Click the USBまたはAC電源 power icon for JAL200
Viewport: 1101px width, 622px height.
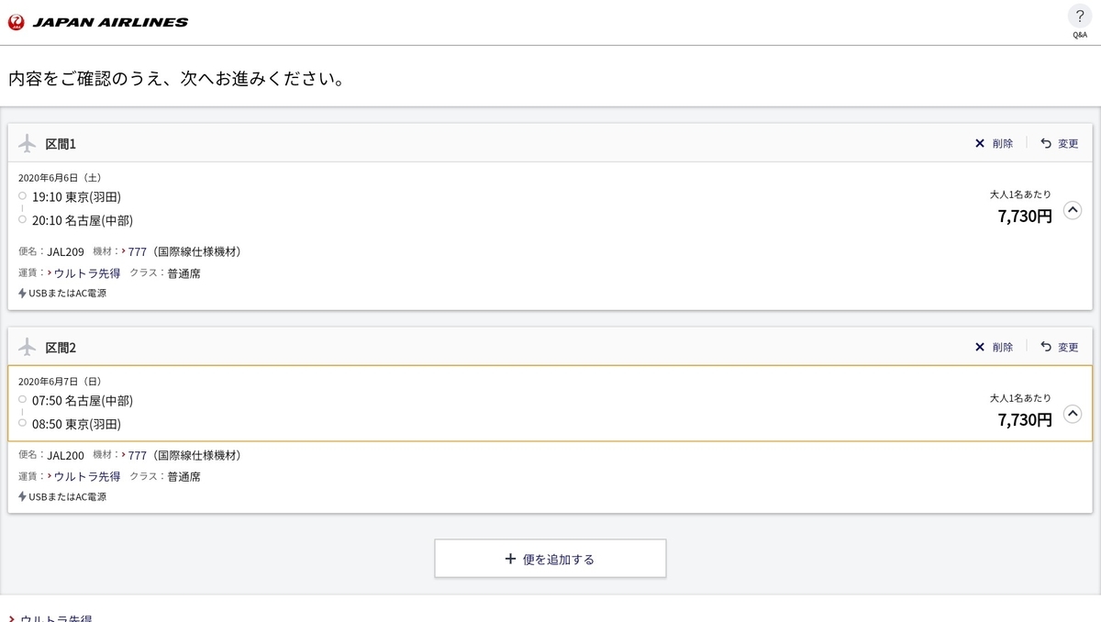22,497
